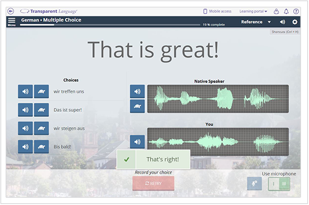Viewport: 309px width, 205px height.
Task: Play audio for 'wir treffen uns'
Action: 25,91
